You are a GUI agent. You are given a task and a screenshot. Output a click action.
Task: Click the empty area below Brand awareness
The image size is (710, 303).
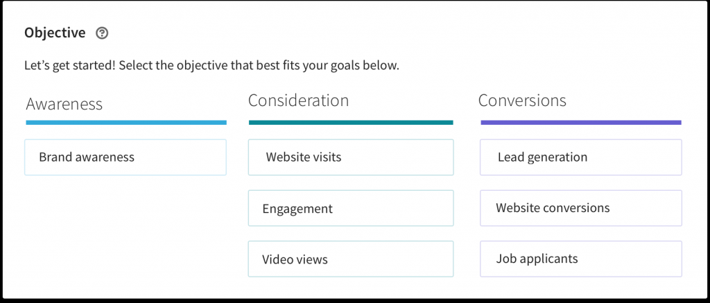(125, 229)
